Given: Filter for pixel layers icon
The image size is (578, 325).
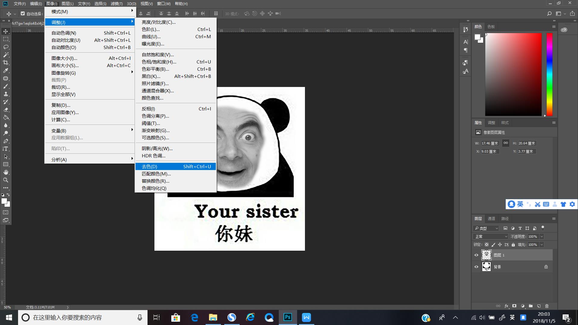Looking at the screenshot, I should [x=505, y=228].
